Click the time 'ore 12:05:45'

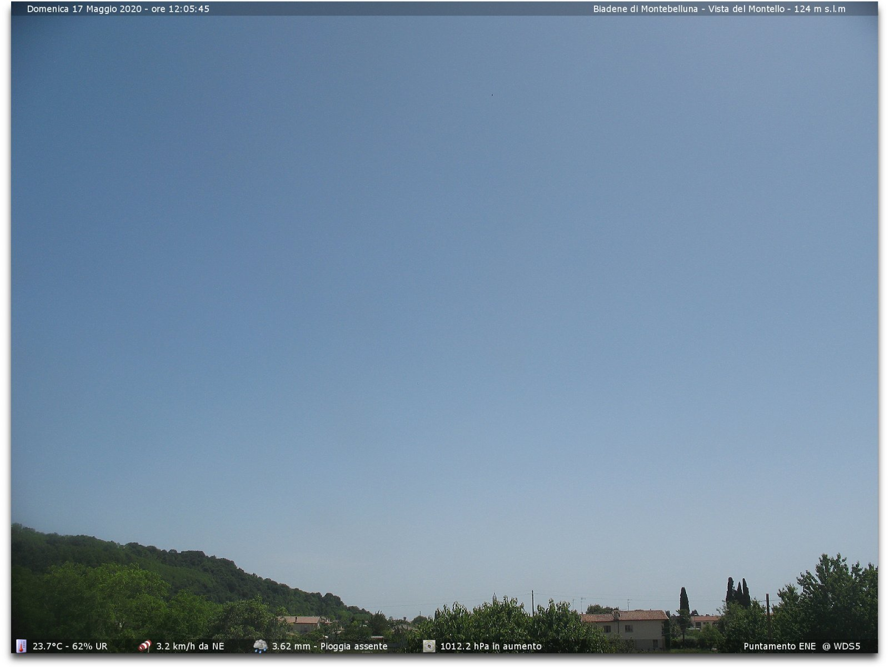pos(181,9)
